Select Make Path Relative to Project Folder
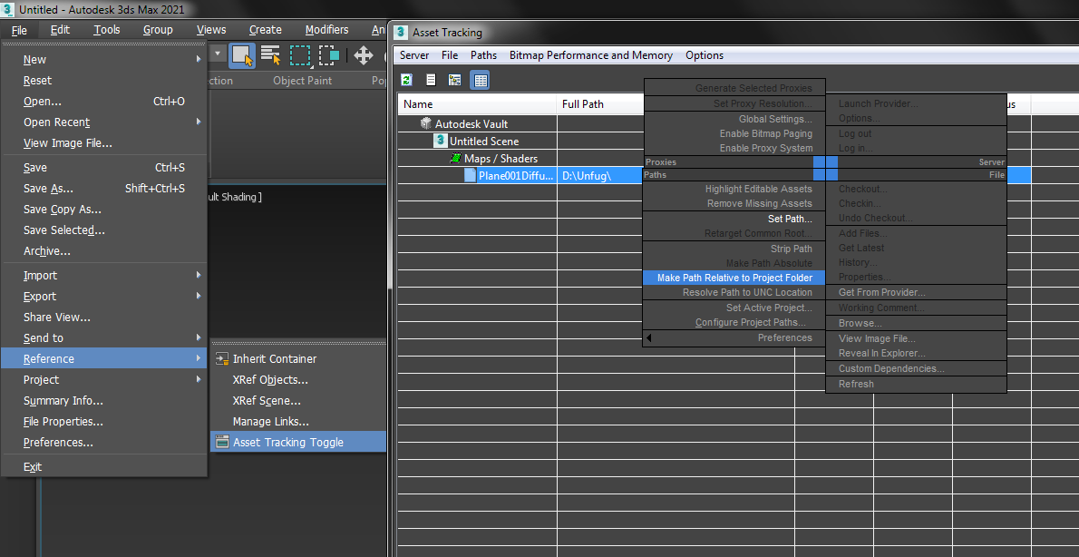 (734, 278)
